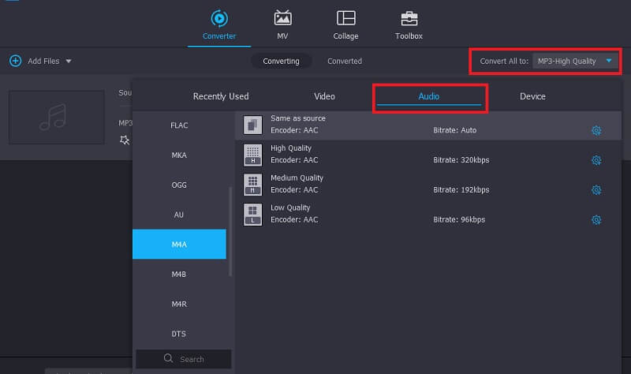Show the Converted files list
631x374 pixels.
pyautogui.click(x=345, y=61)
